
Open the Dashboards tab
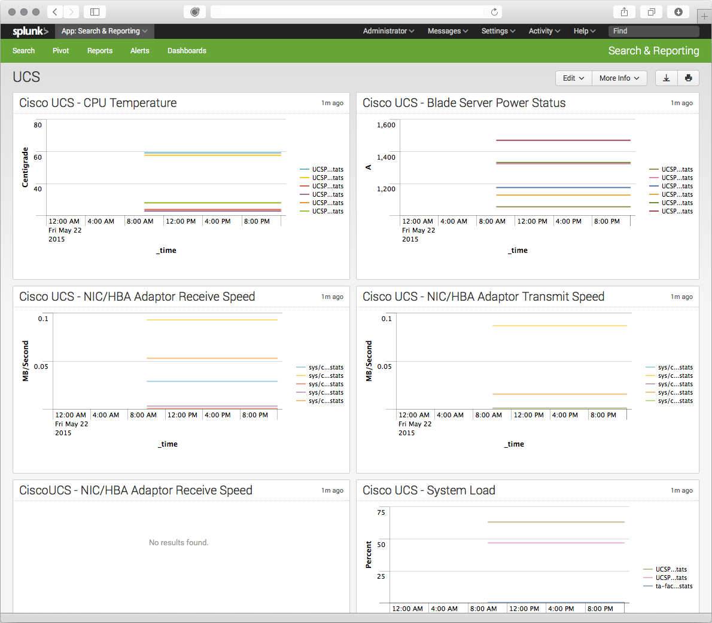tap(187, 51)
